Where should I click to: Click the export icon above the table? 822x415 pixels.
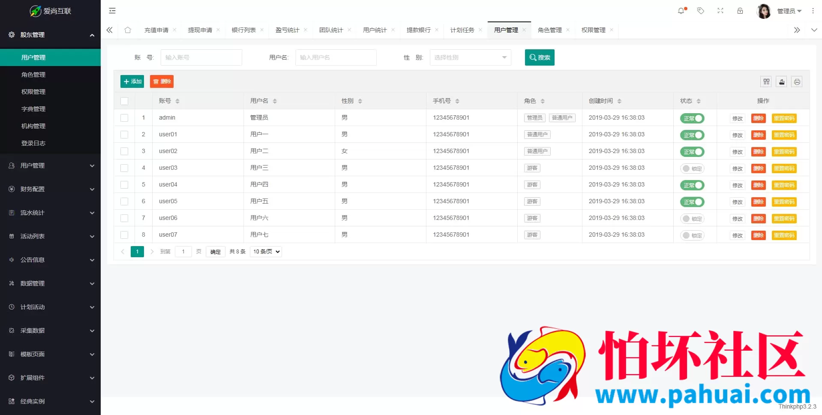click(781, 81)
